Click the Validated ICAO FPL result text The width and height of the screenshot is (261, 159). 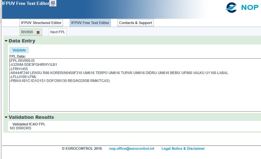click(x=29, y=124)
